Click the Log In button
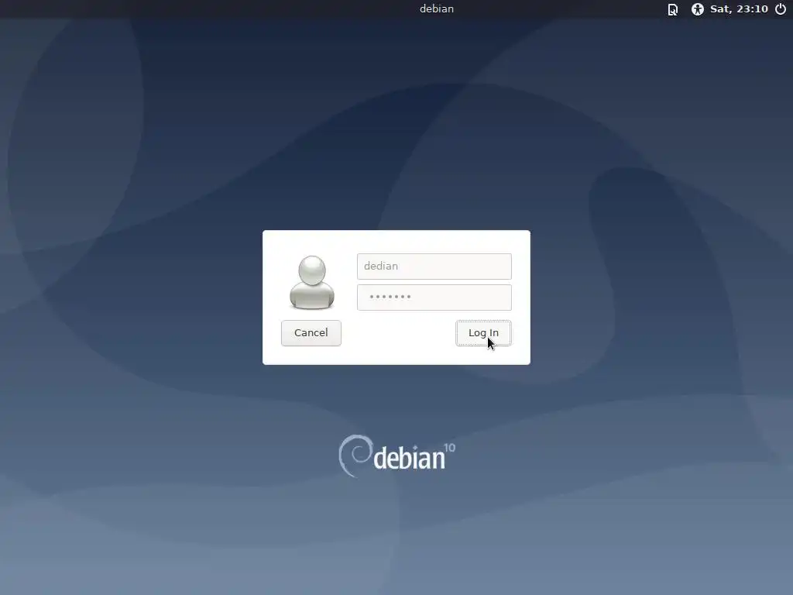The height and width of the screenshot is (595, 793). (x=483, y=333)
